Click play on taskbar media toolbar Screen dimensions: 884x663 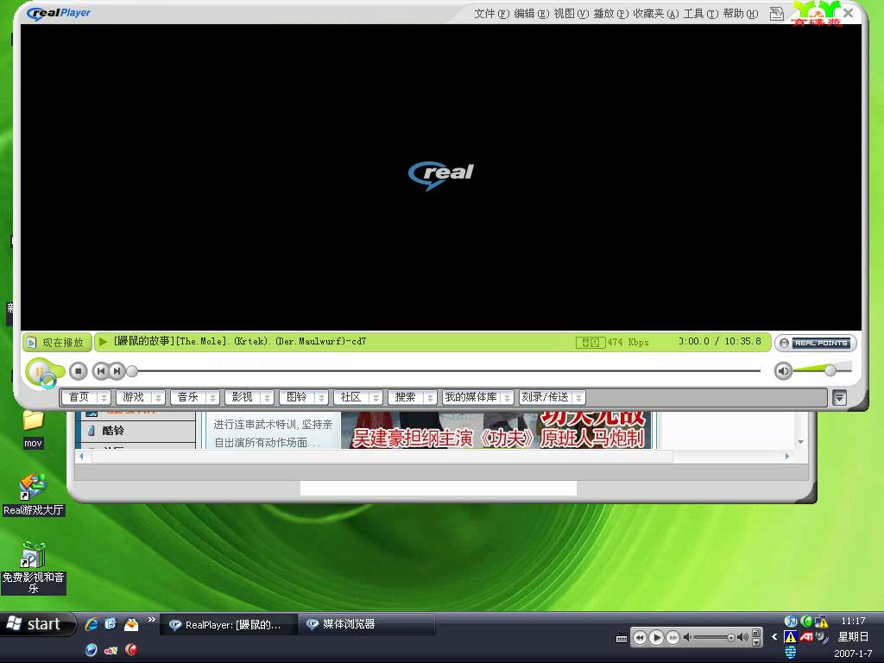(656, 638)
